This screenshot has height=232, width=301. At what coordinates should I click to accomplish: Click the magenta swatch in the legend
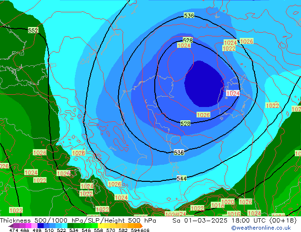(x=28, y=225)
